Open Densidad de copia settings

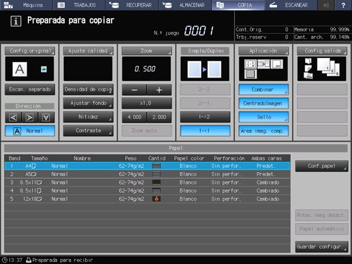pyautogui.click(x=89, y=89)
